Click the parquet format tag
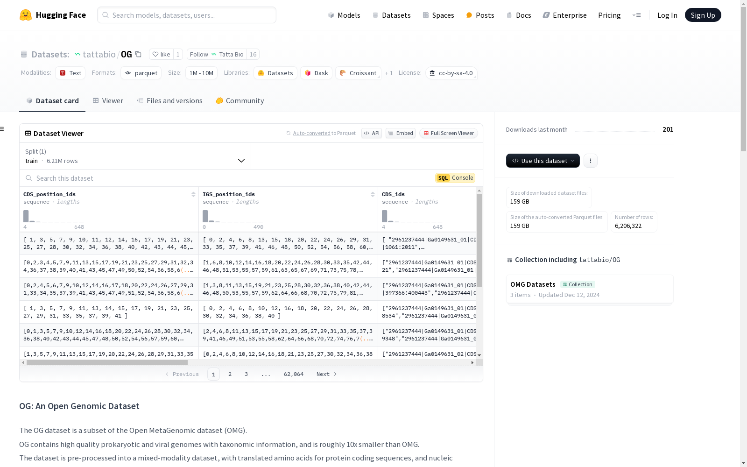Image resolution: width=747 pixels, height=467 pixels. 141,73
